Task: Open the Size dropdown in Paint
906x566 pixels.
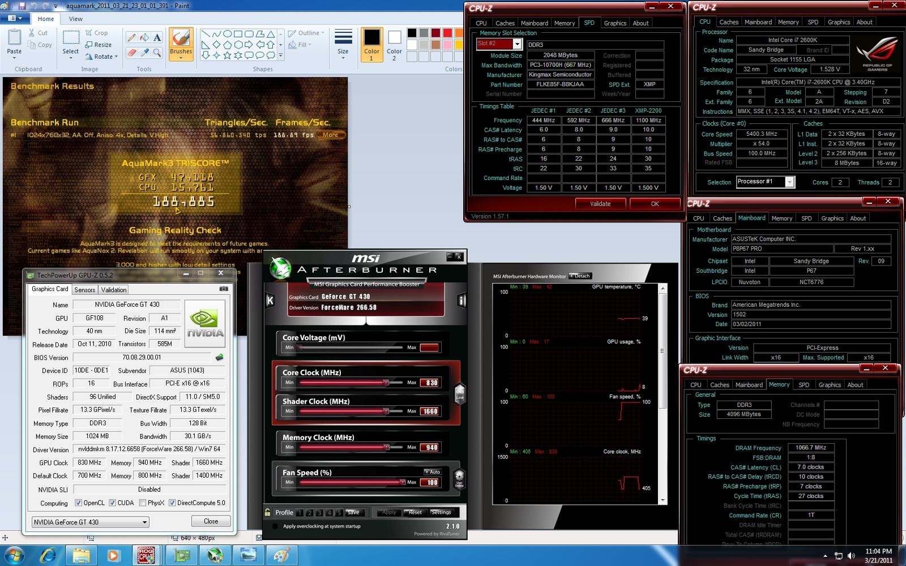Action: pyautogui.click(x=343, y=44)
